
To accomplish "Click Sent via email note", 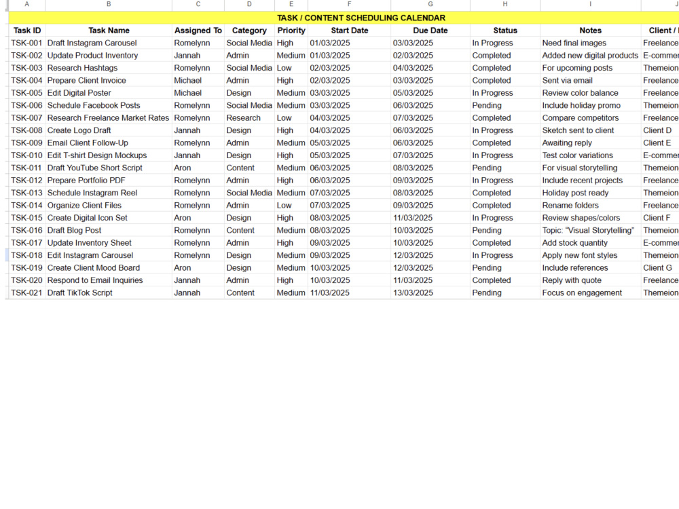I will [x=590, y=81].
